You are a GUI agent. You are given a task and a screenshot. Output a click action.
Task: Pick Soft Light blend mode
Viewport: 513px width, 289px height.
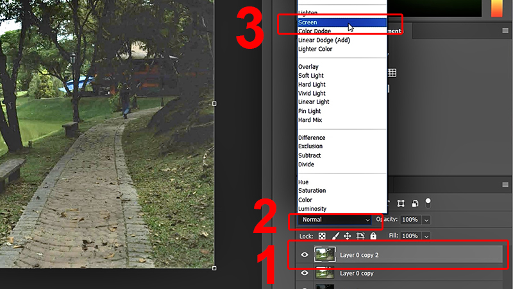(x=311, y=76)
